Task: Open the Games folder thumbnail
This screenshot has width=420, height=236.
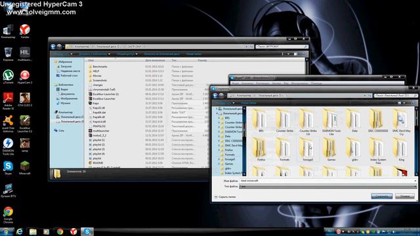Action: tap(331, 149)
